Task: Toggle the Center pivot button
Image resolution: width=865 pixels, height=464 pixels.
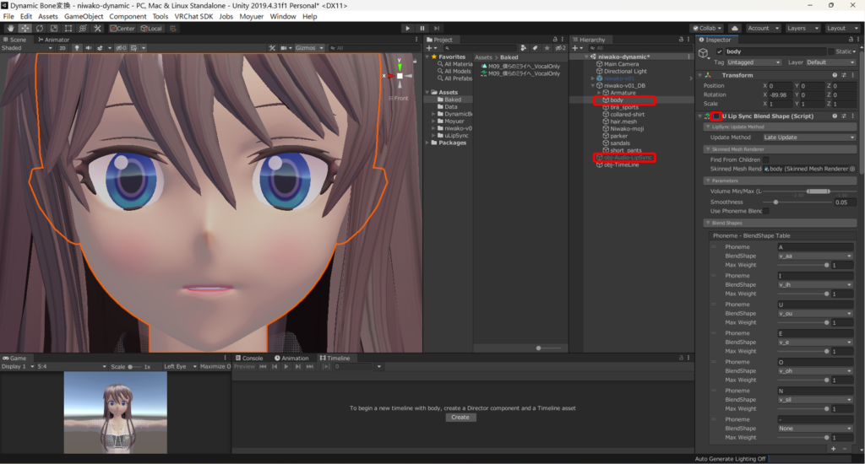Action: (122, 28)
